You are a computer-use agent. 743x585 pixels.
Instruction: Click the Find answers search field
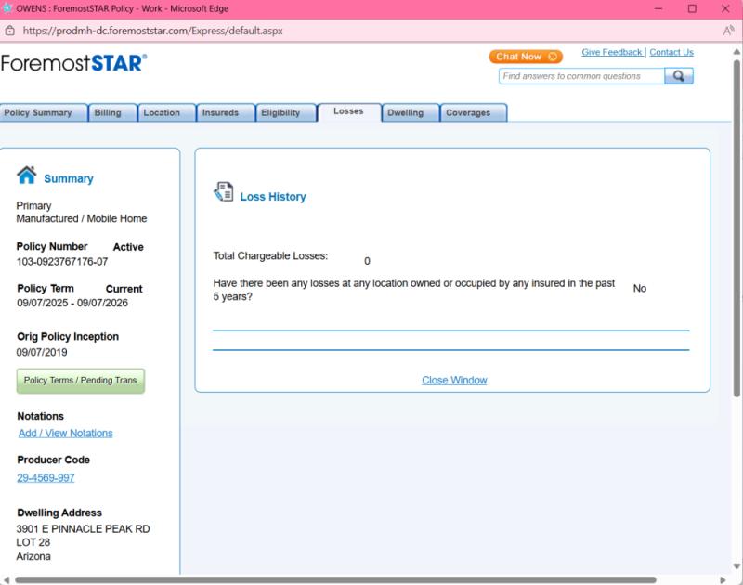click(x=581, y=76)
